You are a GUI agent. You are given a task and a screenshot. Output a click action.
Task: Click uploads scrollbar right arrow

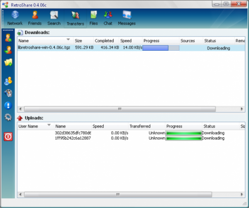[242, 194]
